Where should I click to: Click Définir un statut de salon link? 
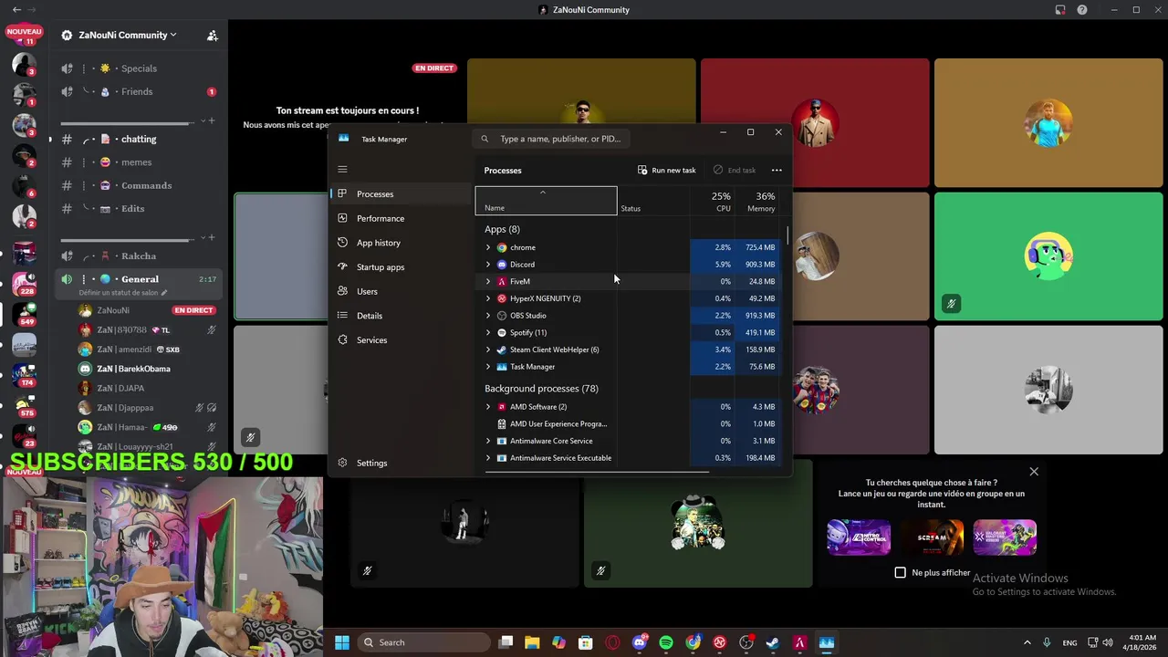[x=122, y=293]
